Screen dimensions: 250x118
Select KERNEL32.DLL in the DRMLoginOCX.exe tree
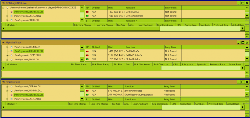(x=28, y=12)
